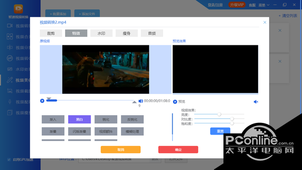Click the orange 取消 button
Image resolution: width=302 pixels, height=170 pixels.
pyautogui.click(x=120, y=150)
